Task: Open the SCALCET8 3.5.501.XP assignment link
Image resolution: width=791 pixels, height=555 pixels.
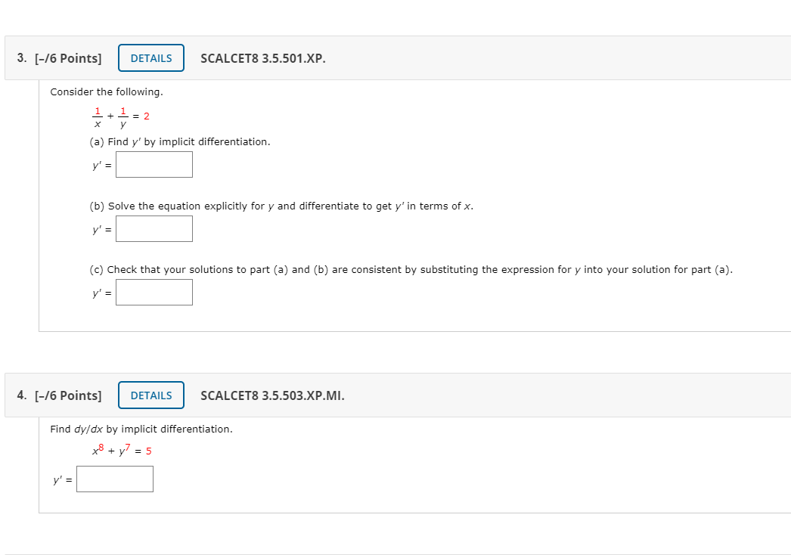Action: point(262,58)
